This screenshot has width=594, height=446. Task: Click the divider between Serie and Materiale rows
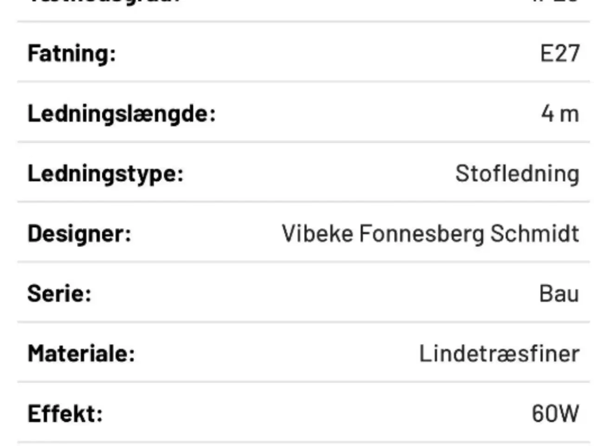coord(303,322)
